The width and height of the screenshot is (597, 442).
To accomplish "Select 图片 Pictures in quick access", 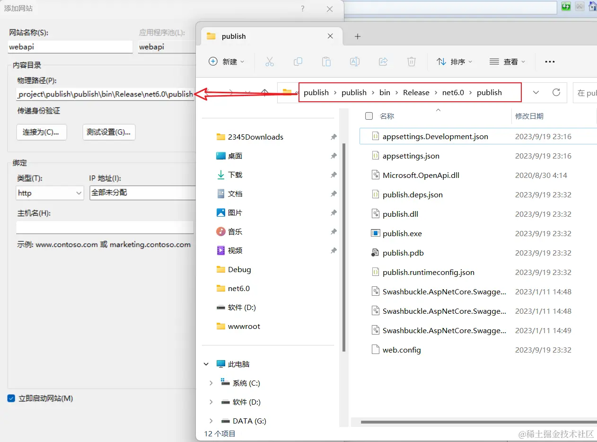I will click(x=229, y=212).
